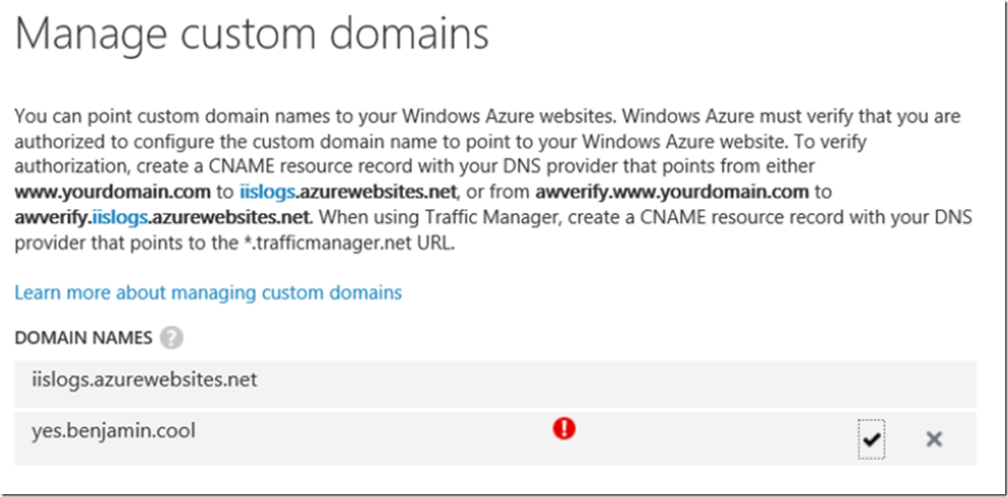Confirm yes.benjamin.cool with the checkmark icon

tap(872, 439)
